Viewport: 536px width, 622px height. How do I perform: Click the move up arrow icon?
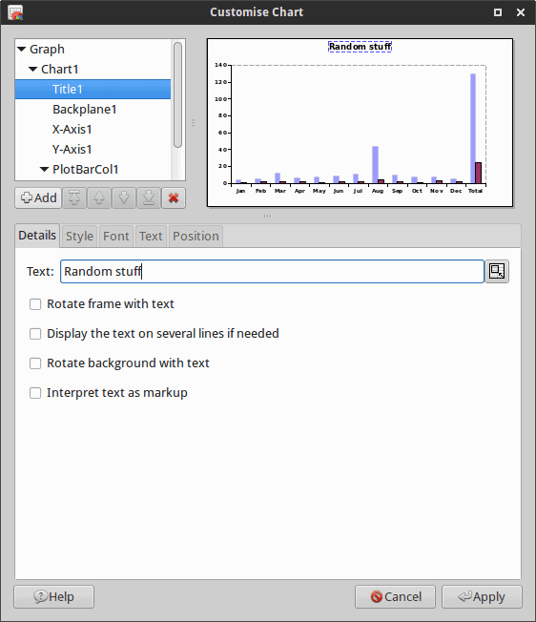click(99, 197)
